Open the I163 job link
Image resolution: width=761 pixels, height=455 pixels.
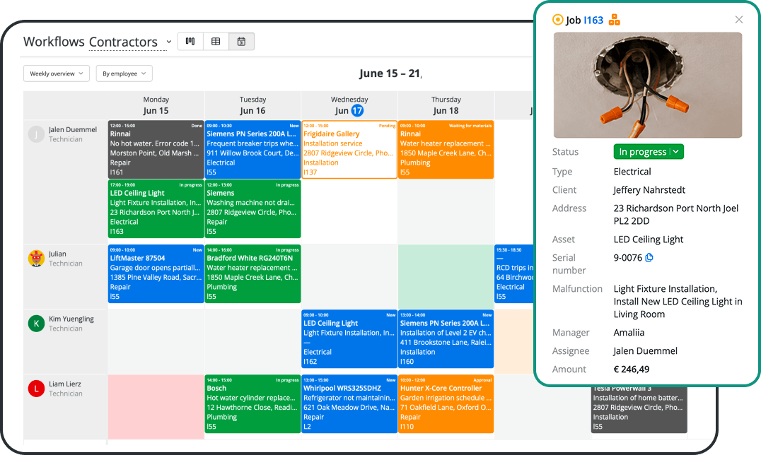point(593,20)
